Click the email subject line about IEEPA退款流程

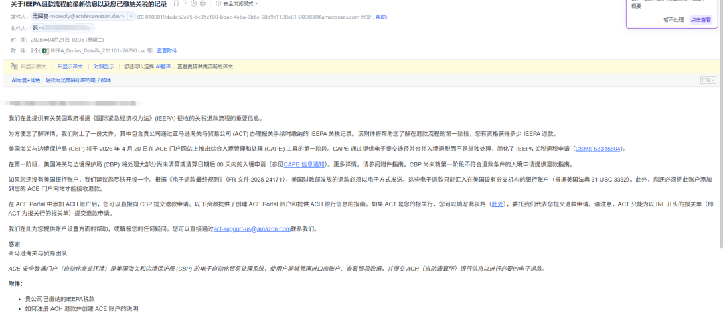click(x=88, y=4)
